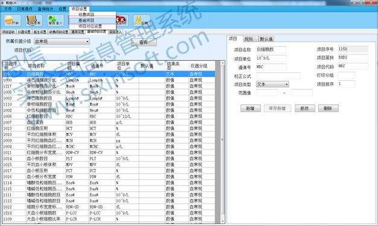Image resolution: width=378 pixels, height=226 pixels.
Task: Switch to the 医生设置 tab
Action: coord(40,32)
